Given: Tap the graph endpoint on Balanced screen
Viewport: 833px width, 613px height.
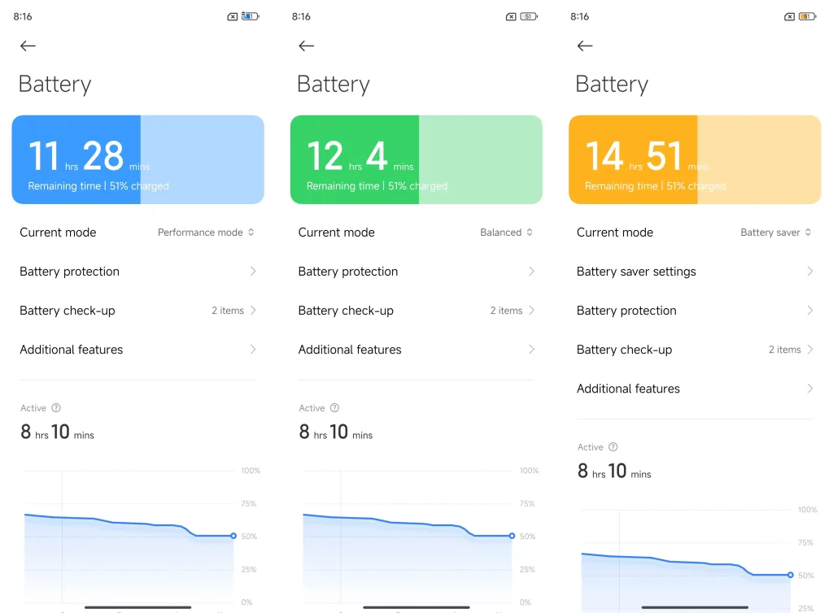Looking at the screenshot, I should tap(512, 536).
